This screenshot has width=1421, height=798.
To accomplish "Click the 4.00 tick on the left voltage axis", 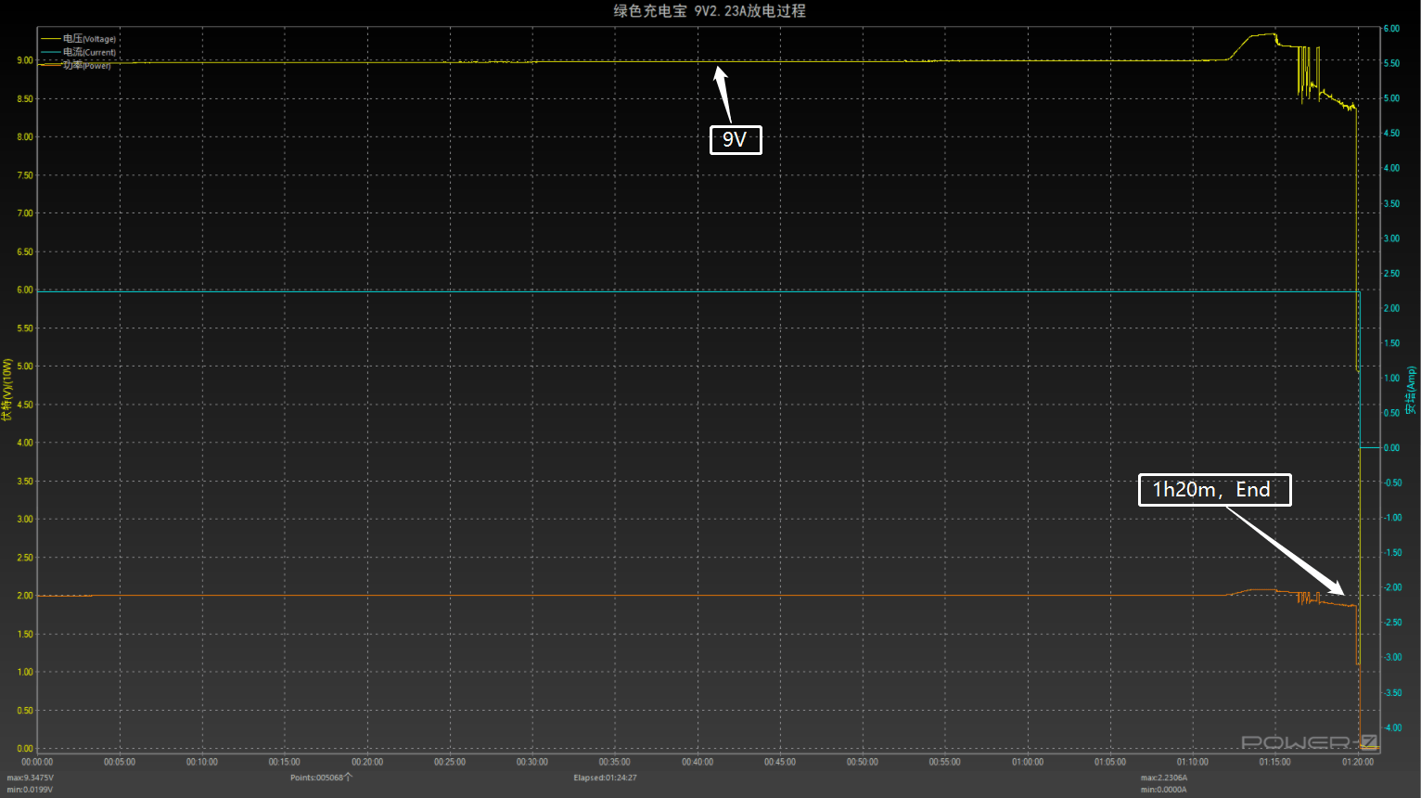I will pyautogui.click(x=25, y=443).
